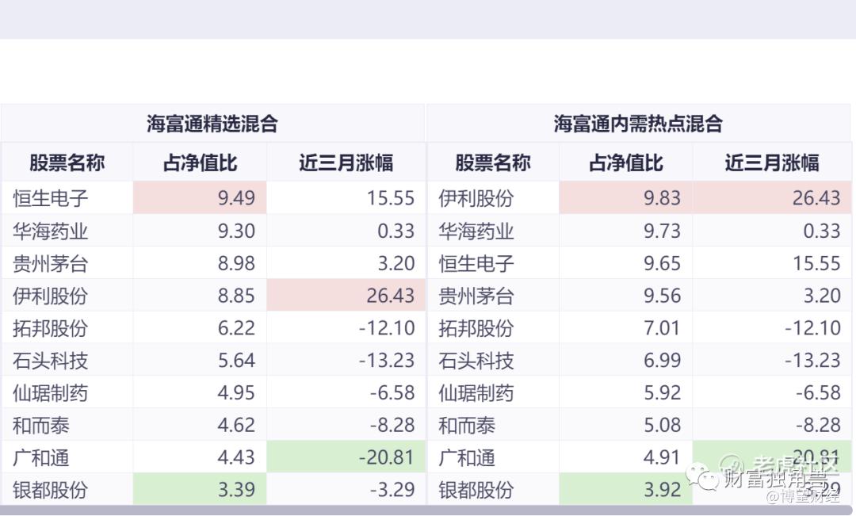The width and height of the screenshot is (856, 516).
Task: Click the 海富通精选混合 table title
Action: pos(212,124)
